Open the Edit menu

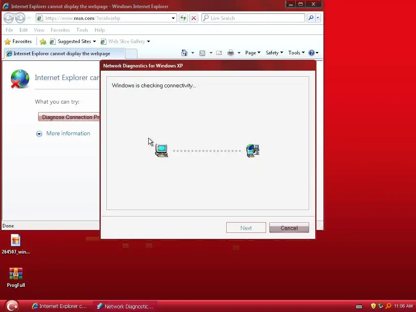point(23,30)
